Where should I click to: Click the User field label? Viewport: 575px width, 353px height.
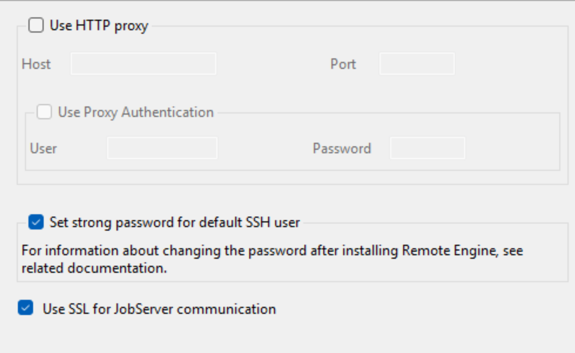point(43,149)
